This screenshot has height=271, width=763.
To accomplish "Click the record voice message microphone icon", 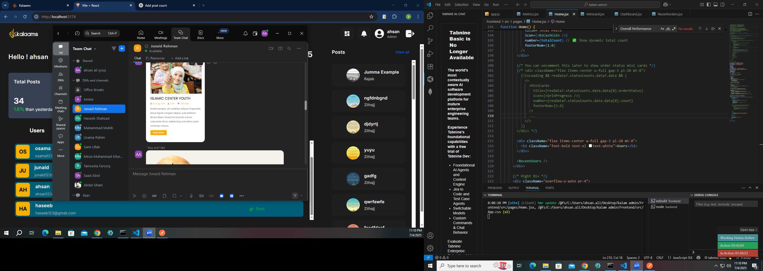I will 191,196.
